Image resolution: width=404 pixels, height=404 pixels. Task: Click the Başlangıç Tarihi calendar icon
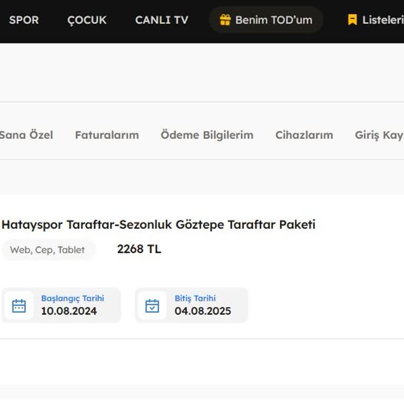tap(19, 306)
